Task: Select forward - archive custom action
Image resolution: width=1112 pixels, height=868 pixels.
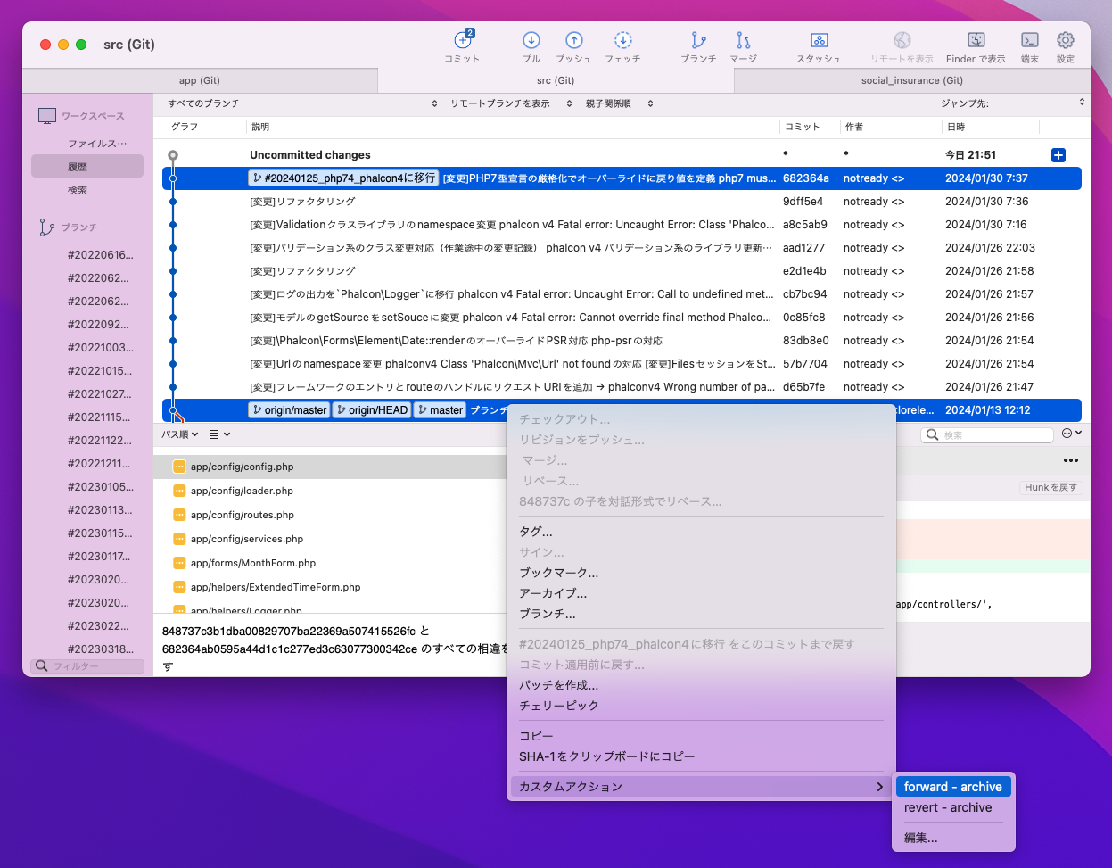Action: pos(953,787)
